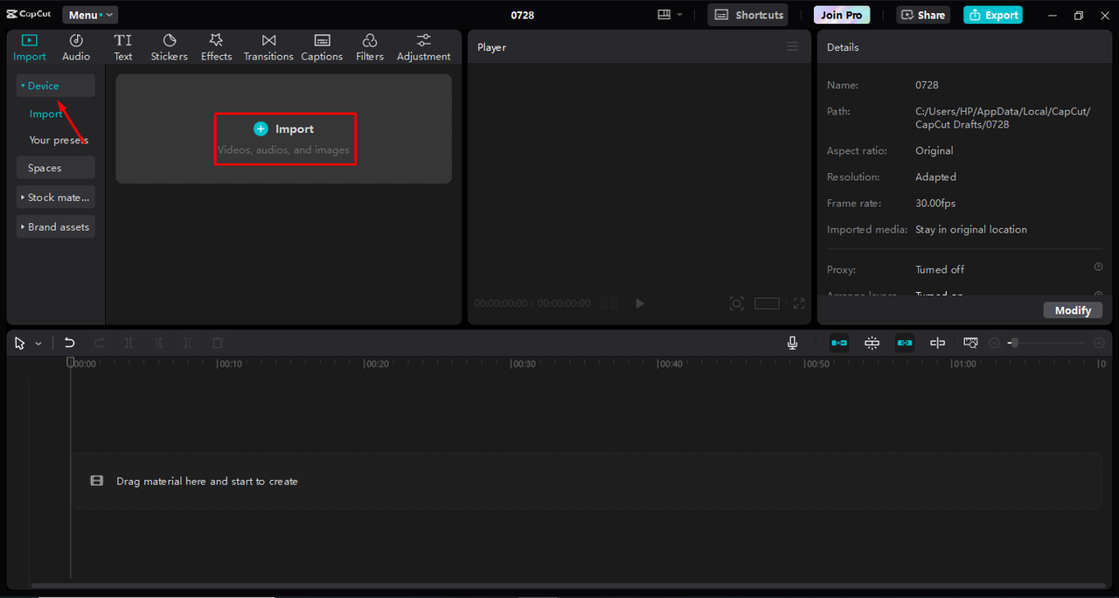Click the 00:30 mark on timeline ruler
The height and width of the screenshot is (598, 1119).
coord(523,364)
